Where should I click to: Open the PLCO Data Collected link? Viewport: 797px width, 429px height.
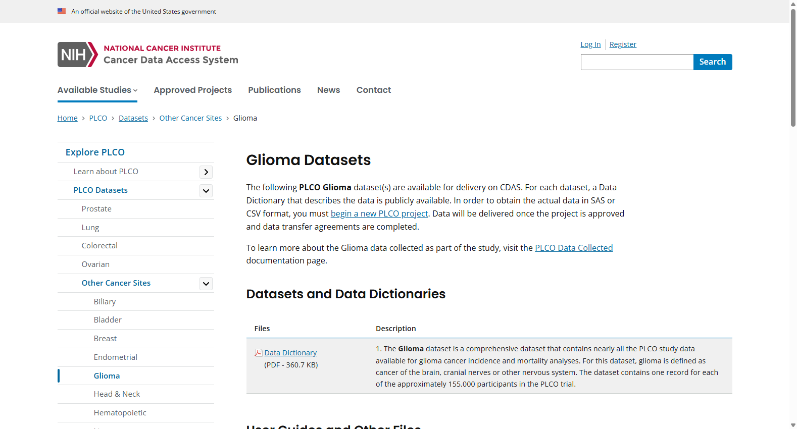(x=574, y=248)
